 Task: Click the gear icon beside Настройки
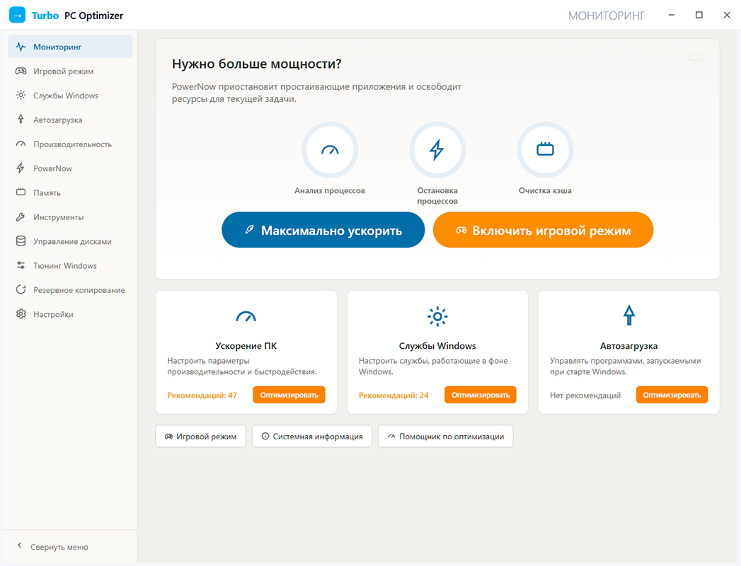(x=21, y=313)
